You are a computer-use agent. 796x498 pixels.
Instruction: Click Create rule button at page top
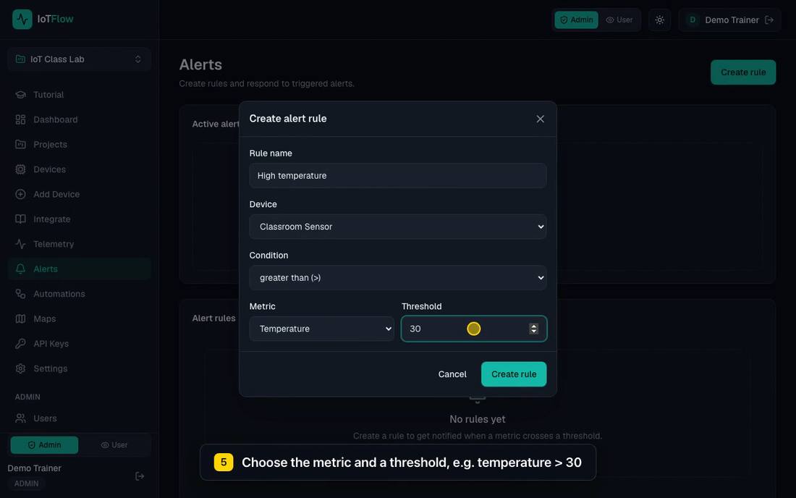743,72
